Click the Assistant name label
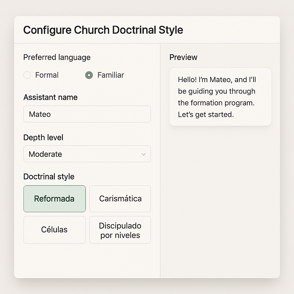Viewport: 294px width, 294px height. click(51, 97)
